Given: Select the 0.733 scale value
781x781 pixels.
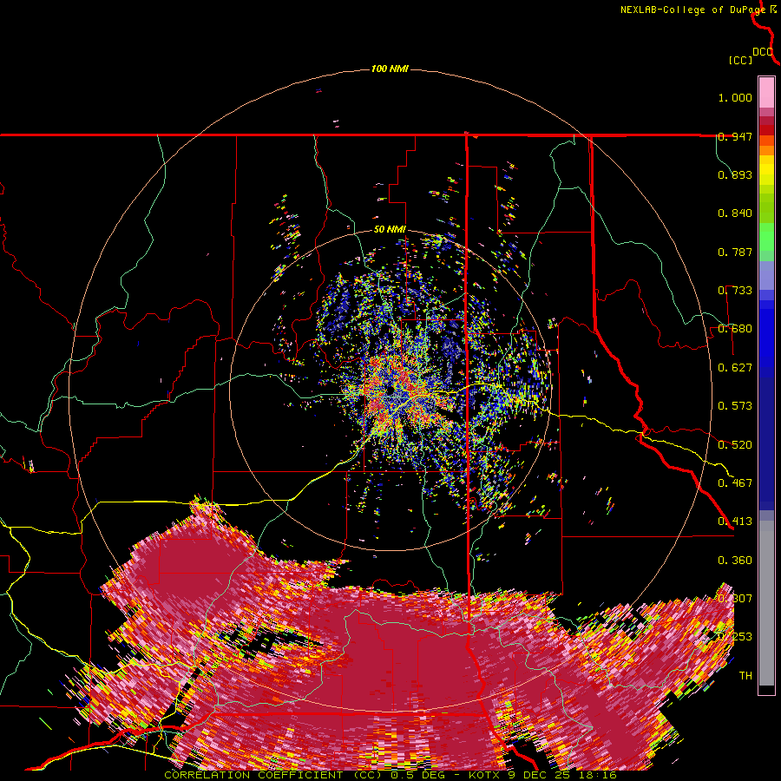Looking at the screenshot, I should 735,291.
